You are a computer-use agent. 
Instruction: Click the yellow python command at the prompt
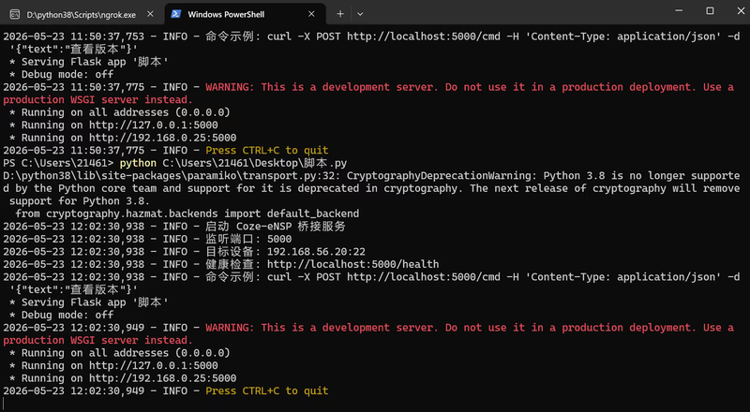[138, 164]
